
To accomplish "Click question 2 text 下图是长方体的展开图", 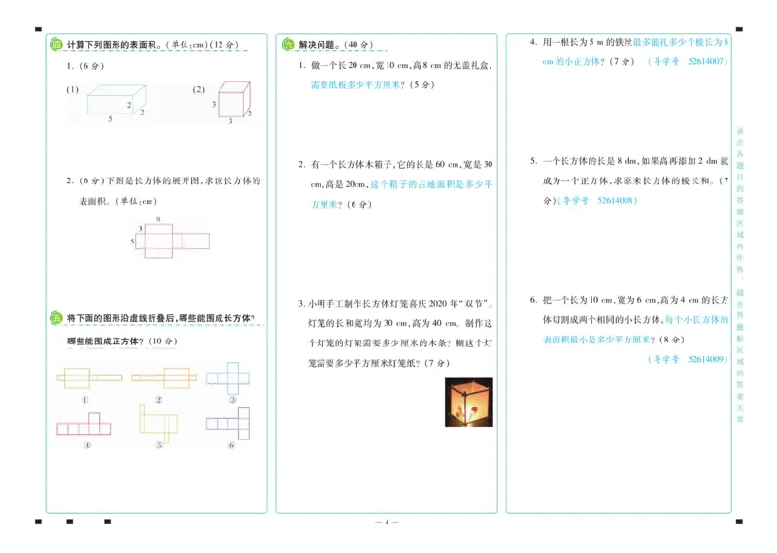I will [154, 181].
